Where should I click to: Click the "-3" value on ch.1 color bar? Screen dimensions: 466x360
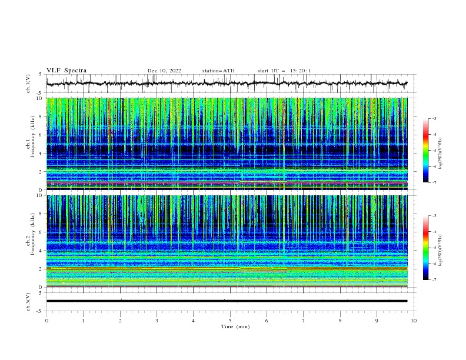click(434, 118)
